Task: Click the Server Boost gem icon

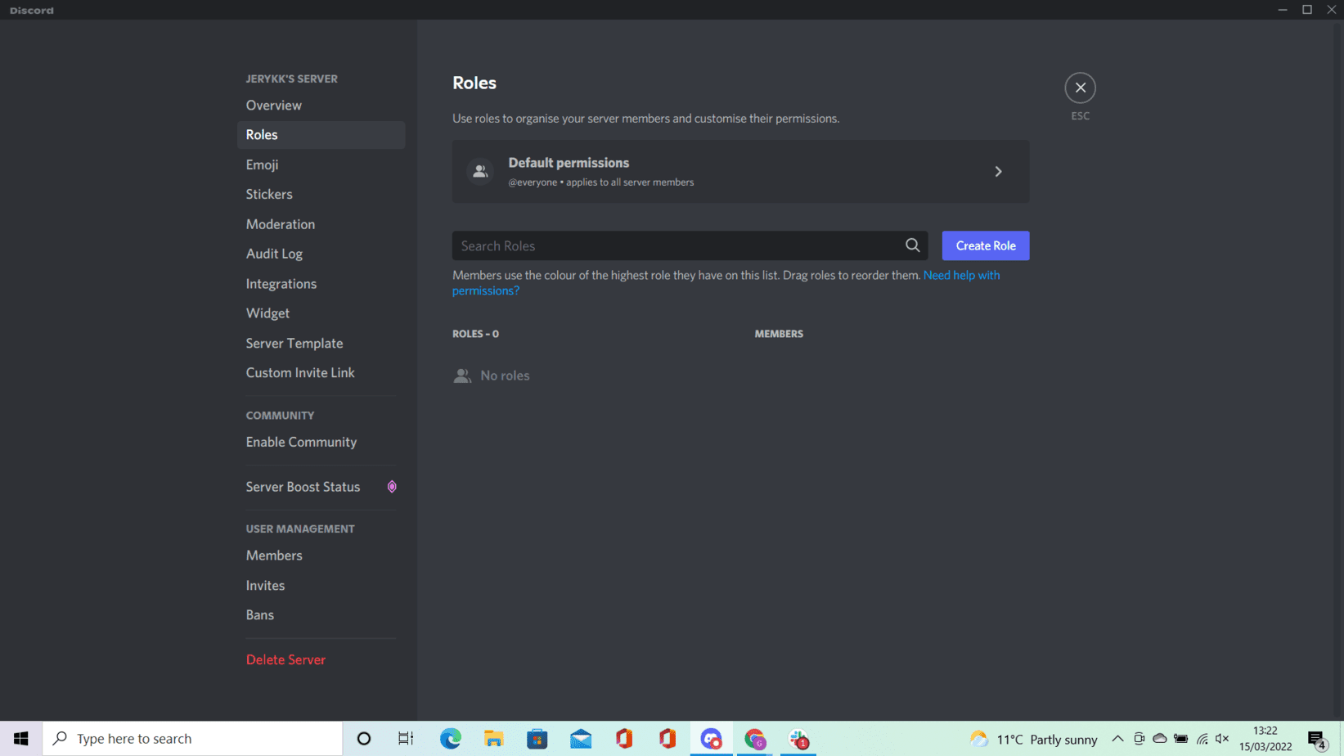Action: pyautogui.click(x=392, y=487)
